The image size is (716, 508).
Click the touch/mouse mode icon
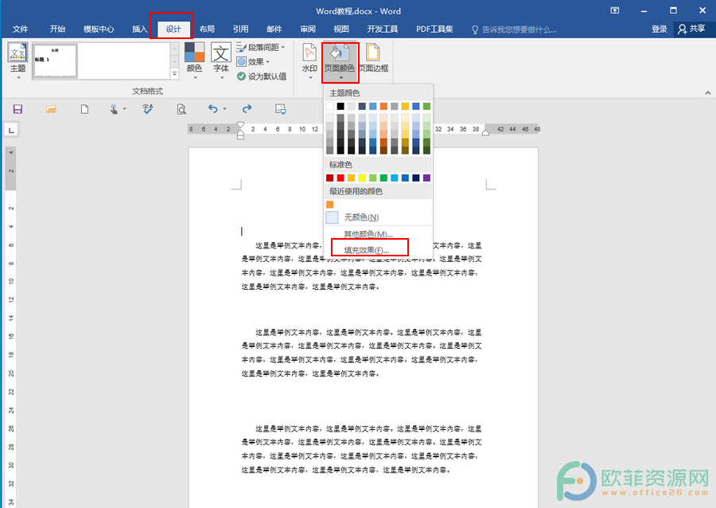(x=114, y=109)
